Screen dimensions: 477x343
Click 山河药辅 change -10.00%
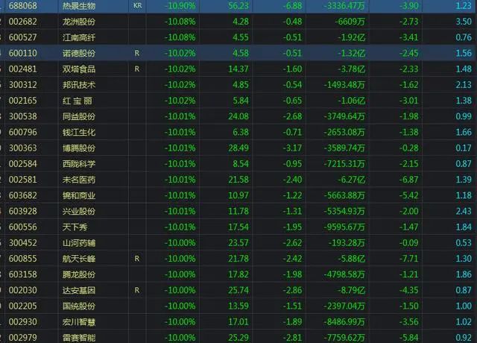pyautogui.click(x=180, y=243)
